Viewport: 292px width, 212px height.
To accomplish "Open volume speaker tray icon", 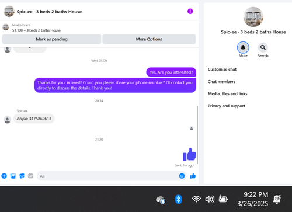I will 210,199.
